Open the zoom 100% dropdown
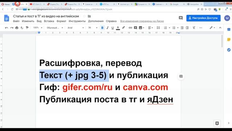Screen dimensions: 232x131 pos(38,28)
